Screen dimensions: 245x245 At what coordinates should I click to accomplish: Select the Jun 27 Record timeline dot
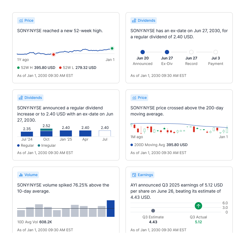(x=191, y=52)
